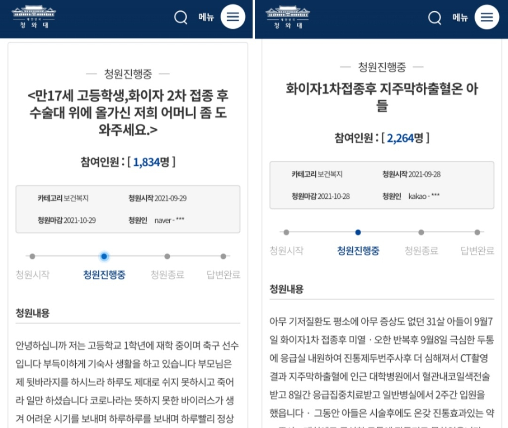Click 답변완료 step label in left screen

[223, 275]
